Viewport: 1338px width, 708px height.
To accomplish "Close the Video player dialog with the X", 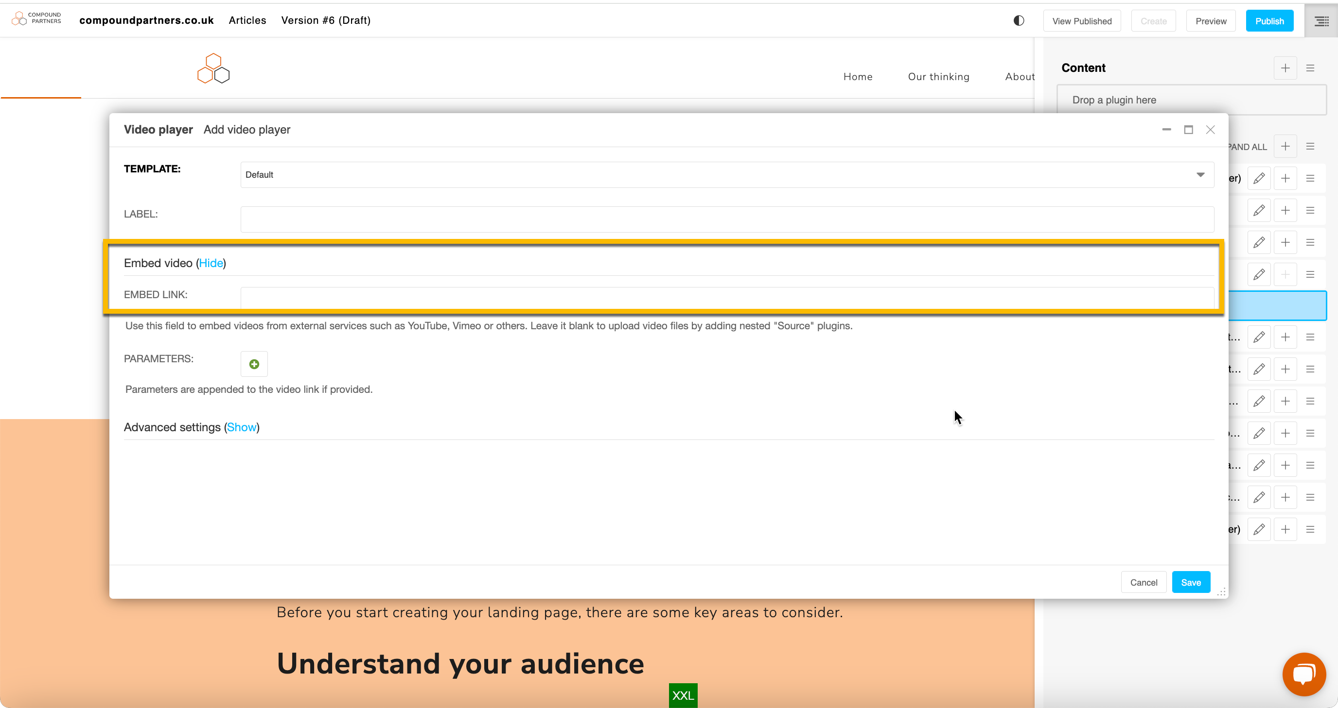I will click(x=1210, y=129).
